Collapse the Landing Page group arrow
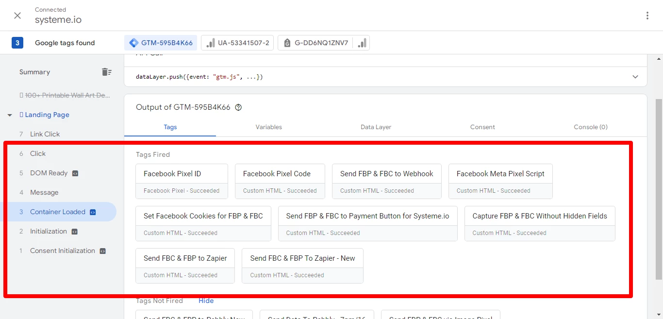The height and width of the screenshot is (319, 663). click(x=10, y=115)
